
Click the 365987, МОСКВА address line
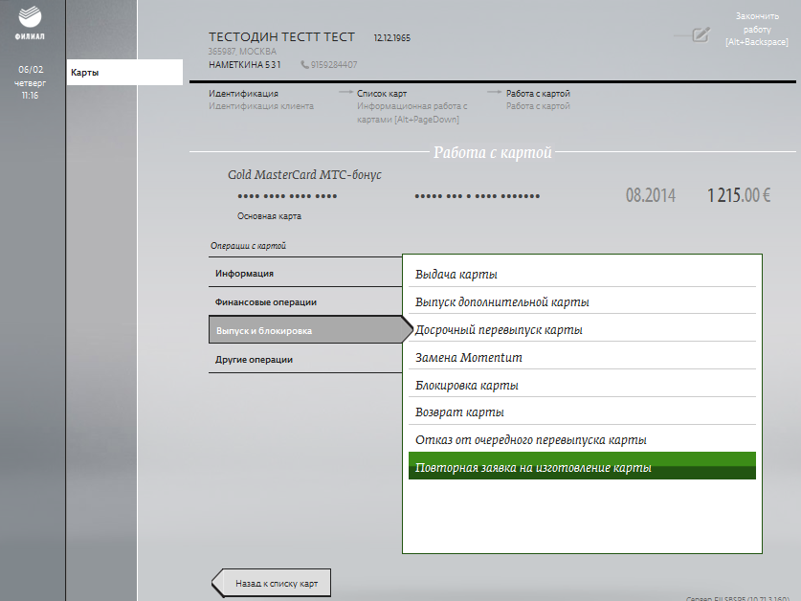pos(242,51)
